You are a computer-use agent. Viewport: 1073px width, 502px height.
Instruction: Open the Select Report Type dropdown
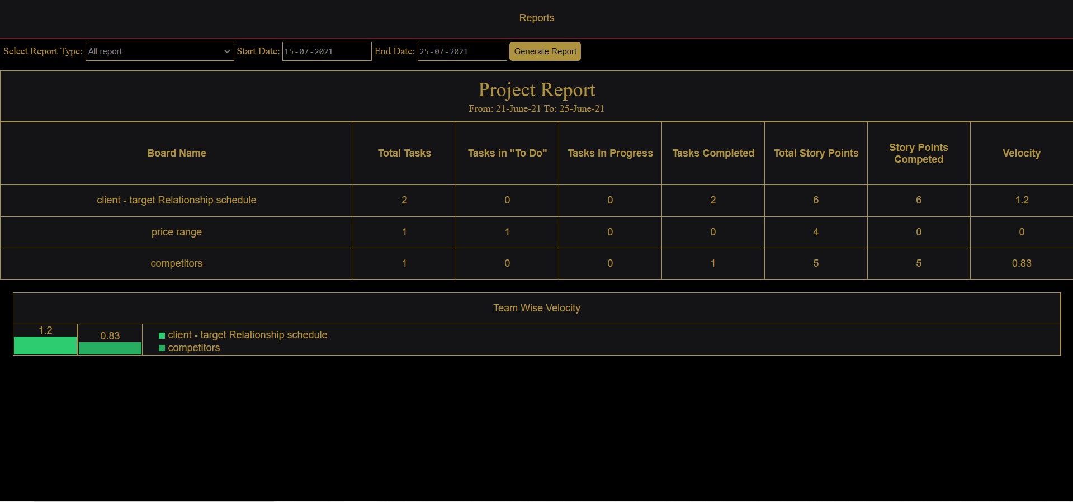coord(159,51)
